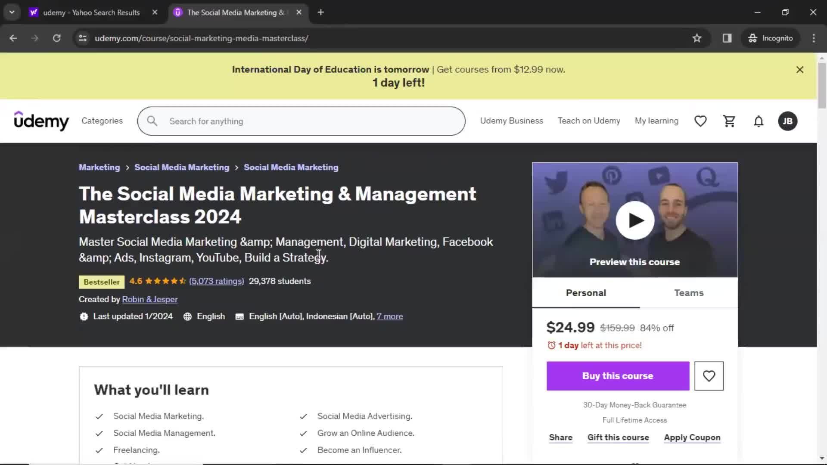Click the Categories dropdown menu
The height and width of the screenshot is (465, 827).
(x=102, y=121)
